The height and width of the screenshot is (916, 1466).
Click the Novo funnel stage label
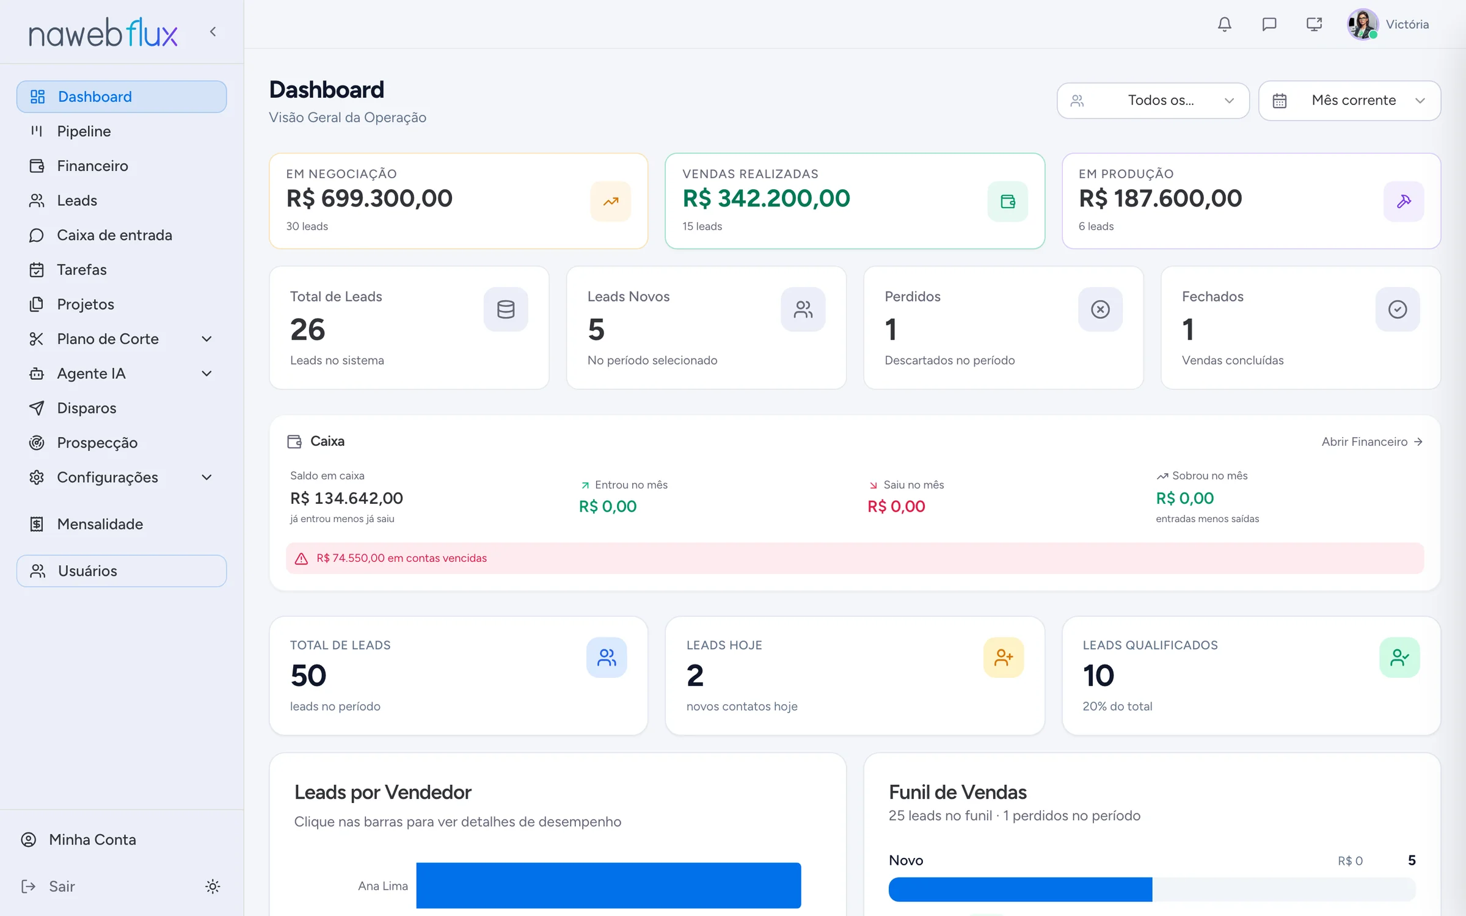click(906, 860)
